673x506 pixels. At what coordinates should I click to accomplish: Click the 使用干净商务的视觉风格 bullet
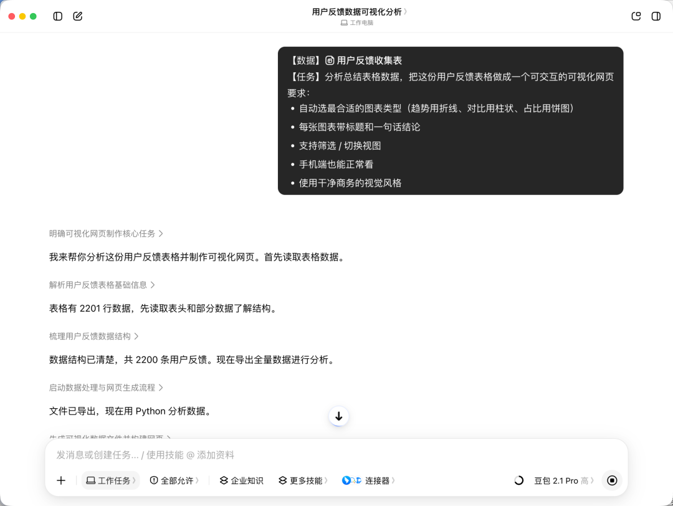point(350,183)
